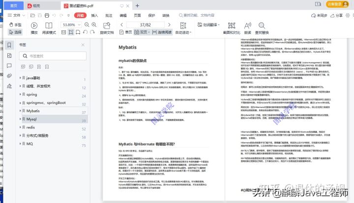Image resolution: width=354 pixels, height=203 pixels.
Task: Expand the 线程、并发相关 bookmark
Action: pyautogui.click(x=20, y=86)
